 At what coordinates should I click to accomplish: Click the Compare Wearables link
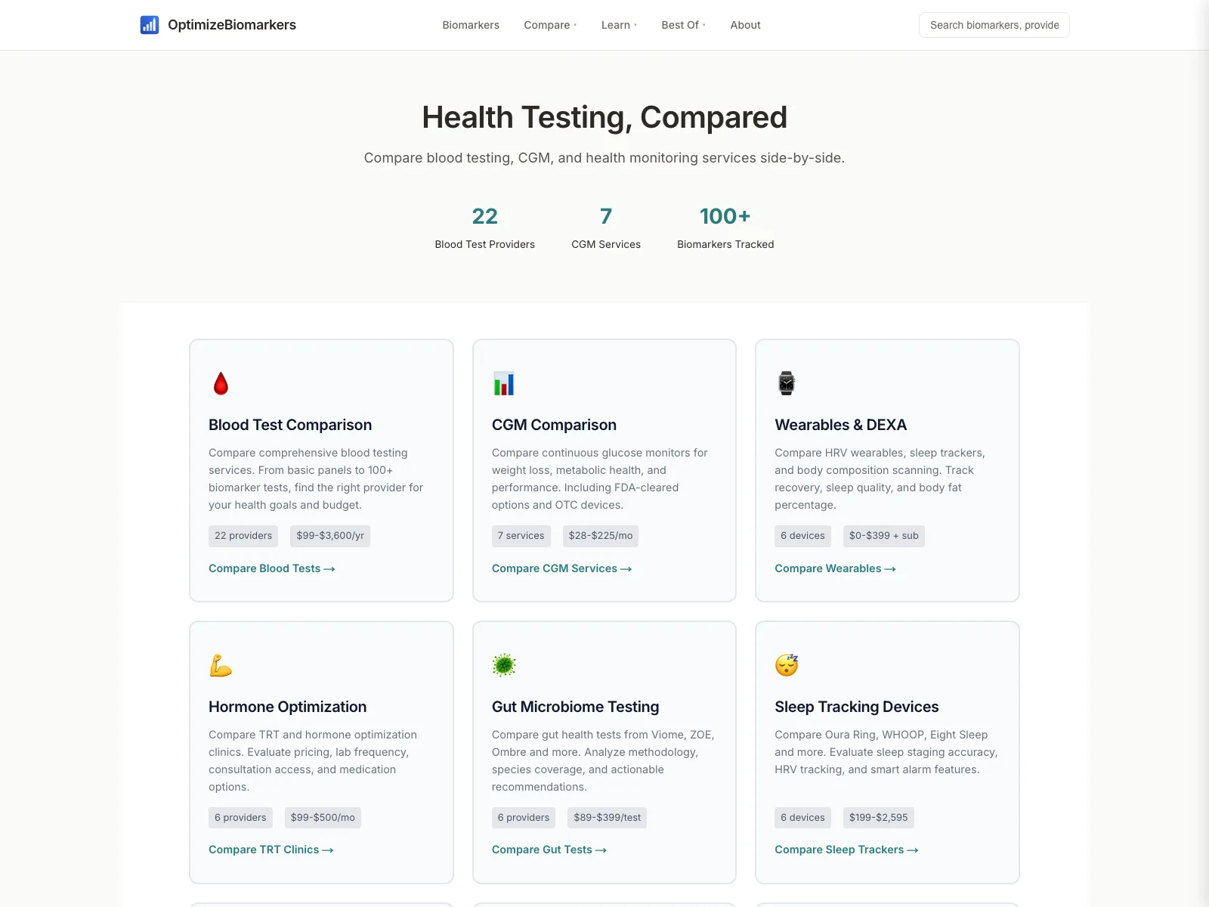[835, 568]
